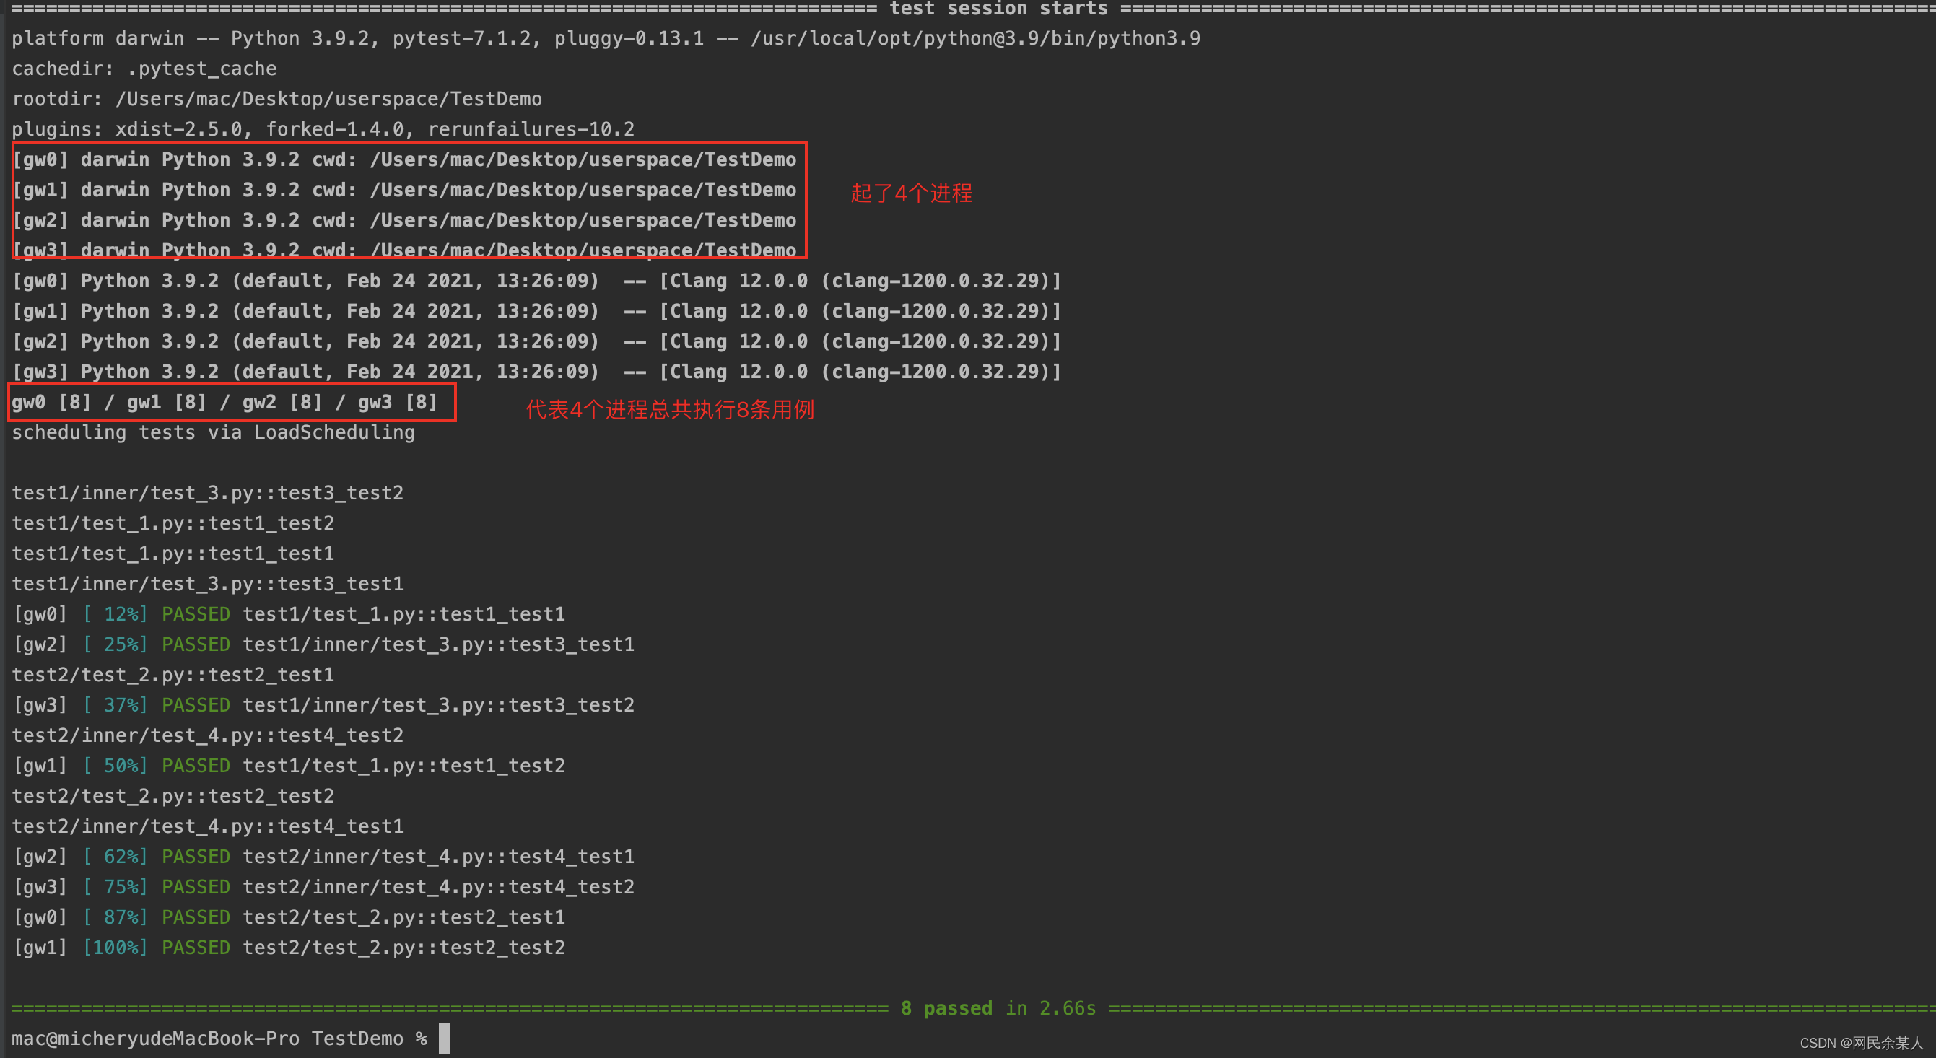Click the "test session starts" header
1936x1058 pixels.
998,9
